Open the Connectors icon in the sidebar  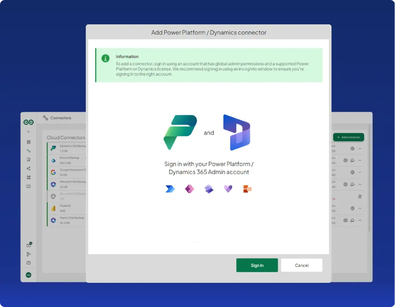29,151
